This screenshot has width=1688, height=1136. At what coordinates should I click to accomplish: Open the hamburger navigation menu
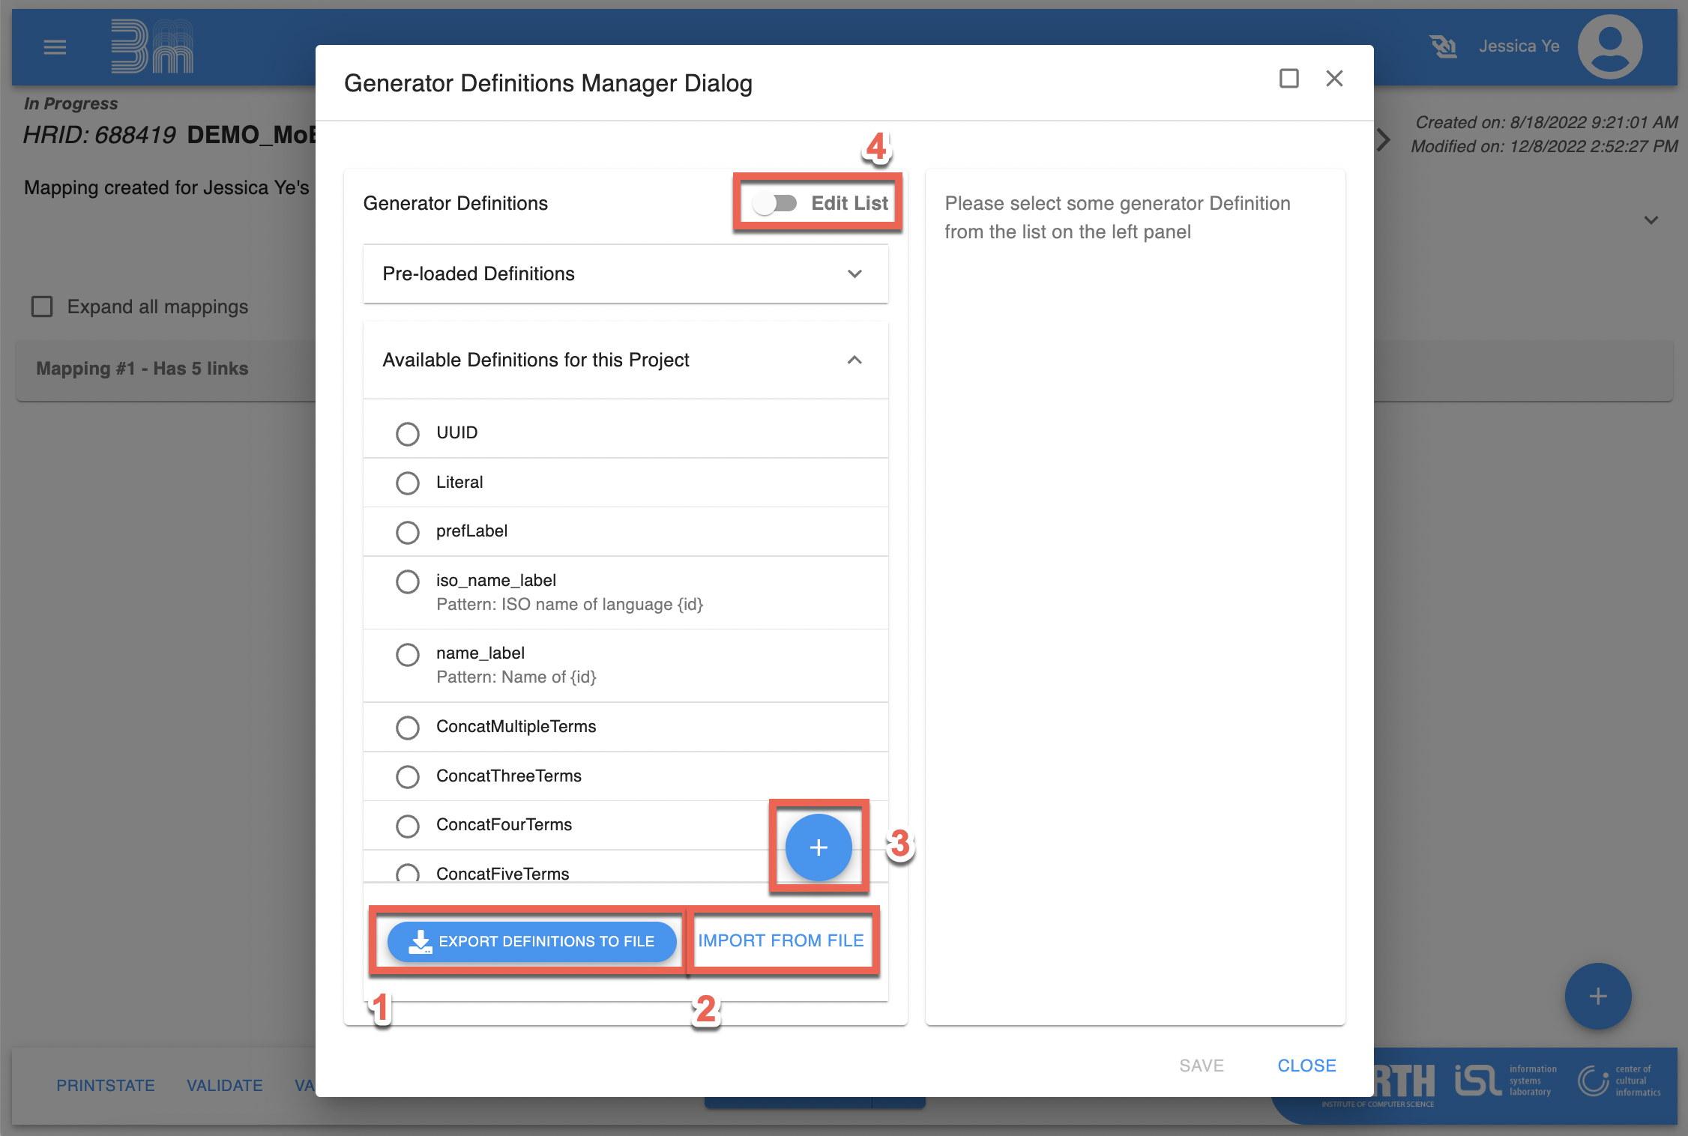click(x=55, y=48)
